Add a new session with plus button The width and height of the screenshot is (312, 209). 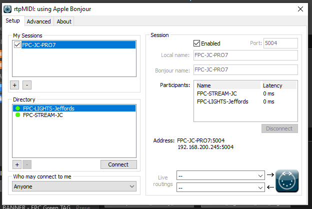[14, 85]
